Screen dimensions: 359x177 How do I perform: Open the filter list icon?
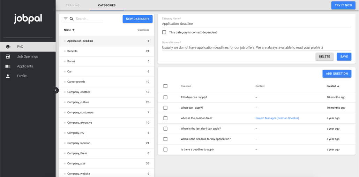[66, 19]
